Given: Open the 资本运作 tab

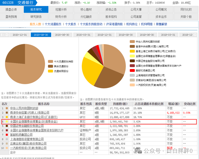Looking at the screenshot, I should click(161, 17).
